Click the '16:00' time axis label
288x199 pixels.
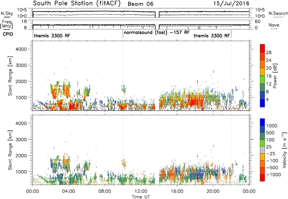[177, 191]
